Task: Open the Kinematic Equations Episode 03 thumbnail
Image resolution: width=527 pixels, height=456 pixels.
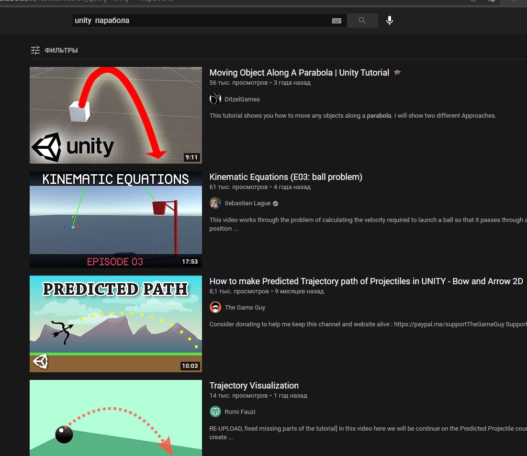Action: coord(116,220)
